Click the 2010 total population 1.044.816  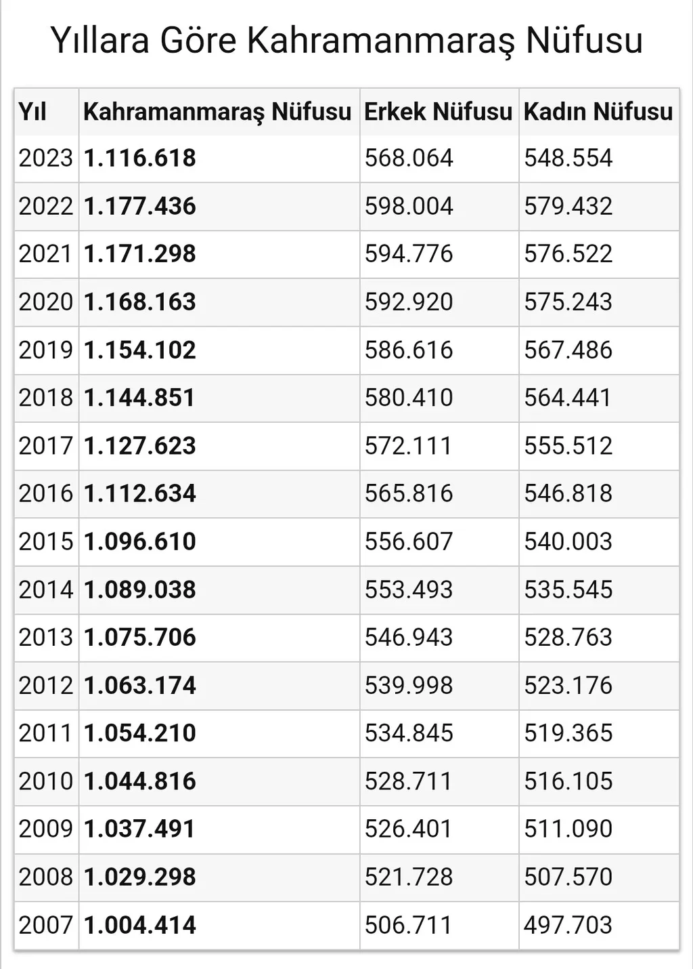[140, 781]
